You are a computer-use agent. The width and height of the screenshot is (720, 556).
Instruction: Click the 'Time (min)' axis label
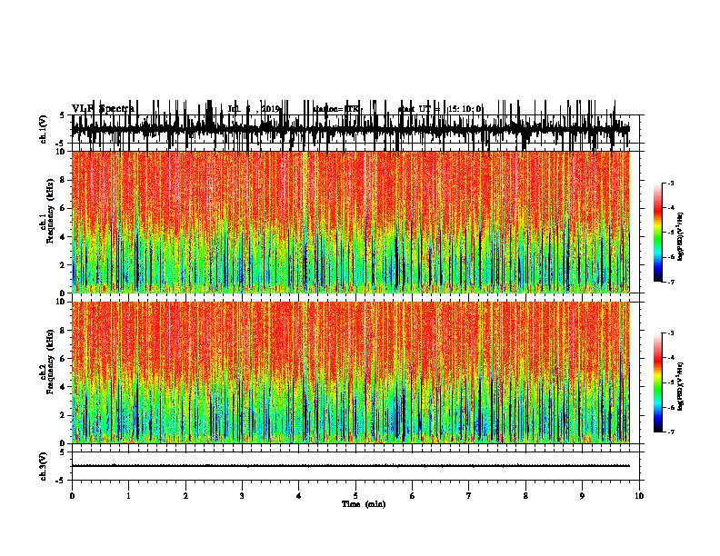(x=364, y=504)
